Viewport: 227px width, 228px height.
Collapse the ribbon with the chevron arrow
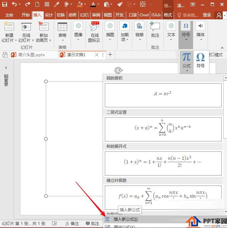[222, 48]
